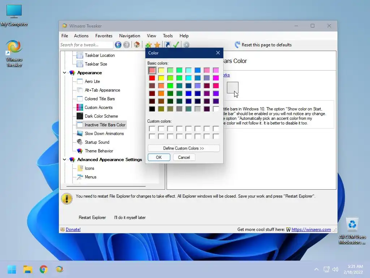The width and height of the screenshot is (370, 278).
Task: Collapse Advanced Appearance Settings category
Action: point(64,160)
